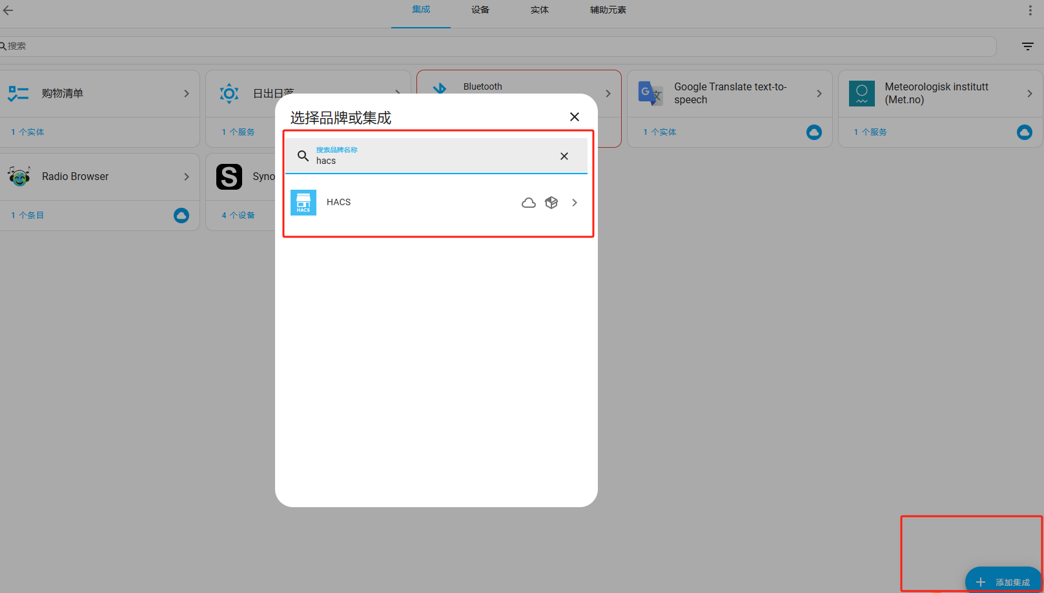Viewport: 1044px width, 593px height.
Task: Open the Google Translate card chevron
Action: 819,94
